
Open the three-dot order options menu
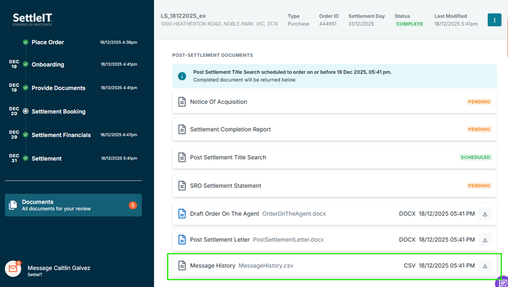pyautogui.click(x=494, y=20)
